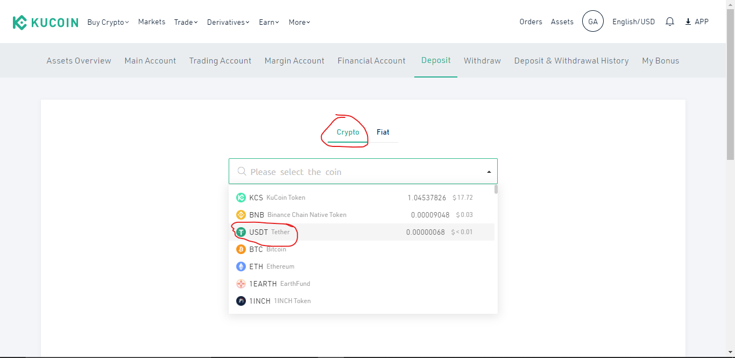
Task: Click the APP download icon
Action: [x=688, y=22]
